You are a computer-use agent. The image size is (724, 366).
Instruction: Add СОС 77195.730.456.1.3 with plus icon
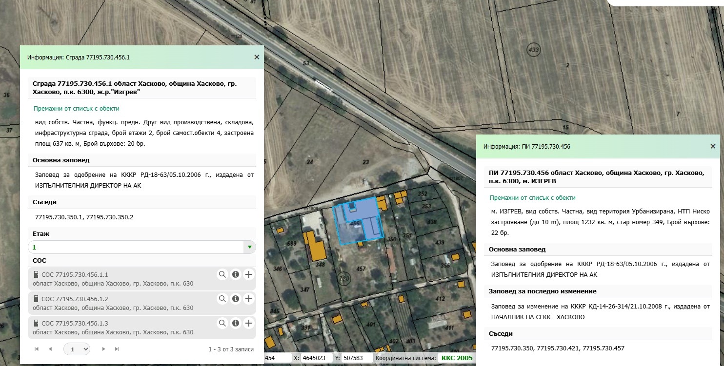[249, 323]
